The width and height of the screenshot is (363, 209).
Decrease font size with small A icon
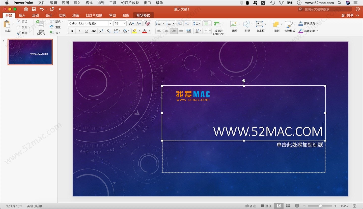point(139,23)
